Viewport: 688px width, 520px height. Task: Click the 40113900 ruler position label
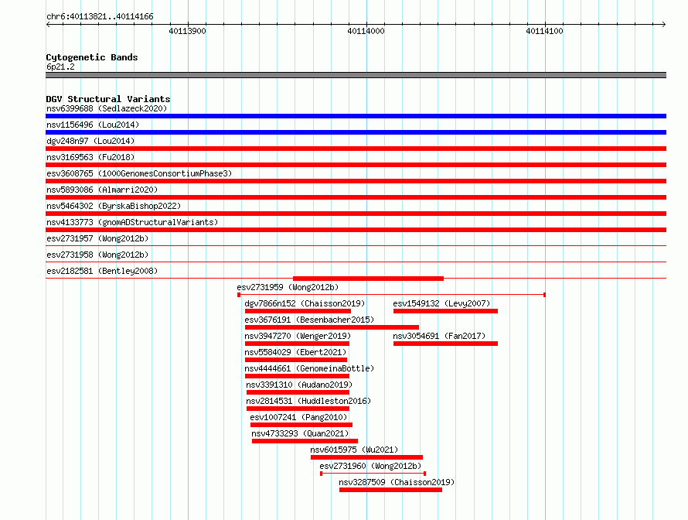[187, 31]
